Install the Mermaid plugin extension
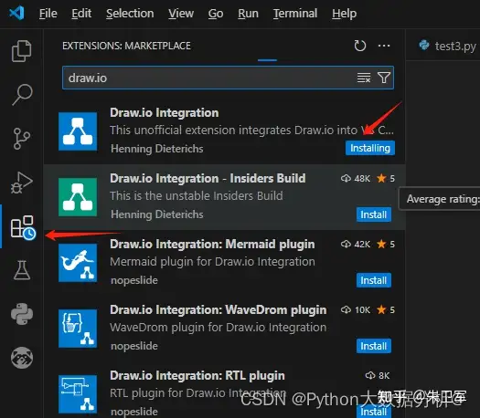Image resolution: width=480 pixels, height=418 pixels. click(373, 280)
